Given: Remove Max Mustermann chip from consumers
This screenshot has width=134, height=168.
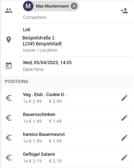Looking at the screenshot, I should 74,6.
